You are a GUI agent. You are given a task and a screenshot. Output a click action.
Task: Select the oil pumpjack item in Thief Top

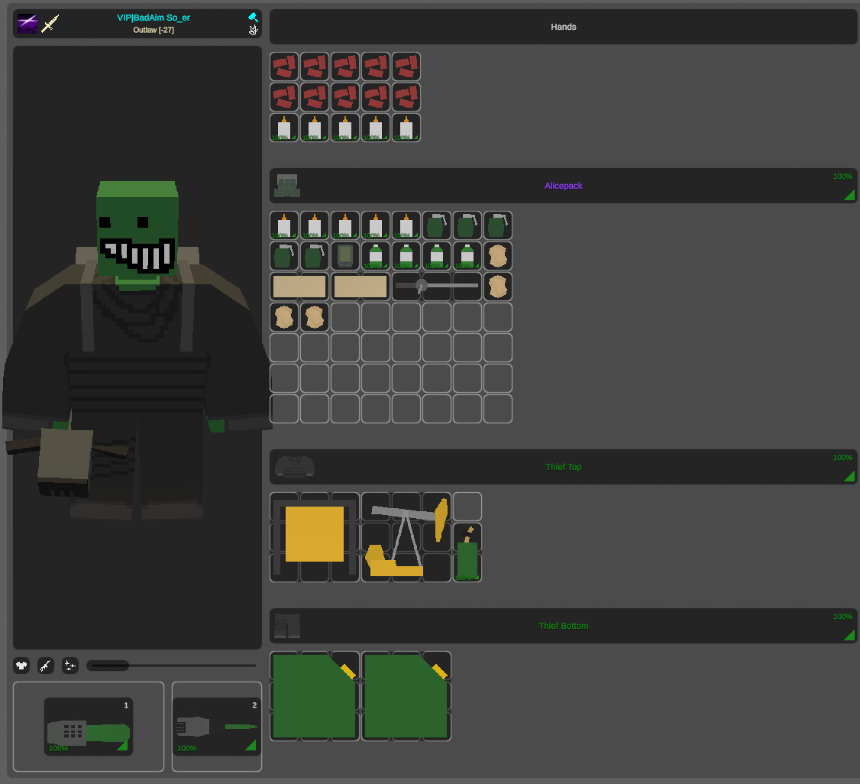tap(406, 537)
